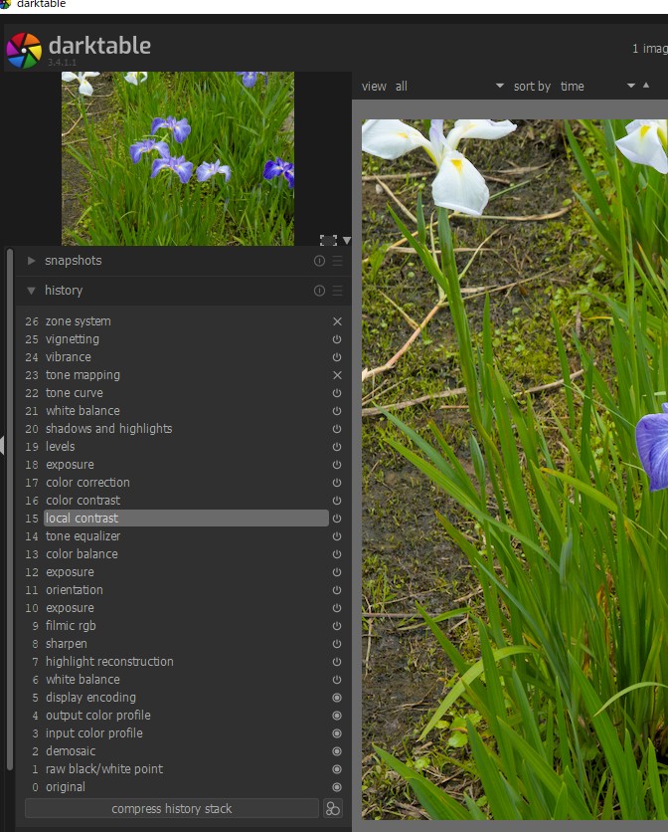The height and width of the screenshot is (832, 668).
Task: Toggle the filmic rgb power icon
Action: (x=337, y=626)
